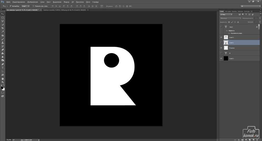
Task: Select the Clone Stamp tool
Action: pos(3,43)
